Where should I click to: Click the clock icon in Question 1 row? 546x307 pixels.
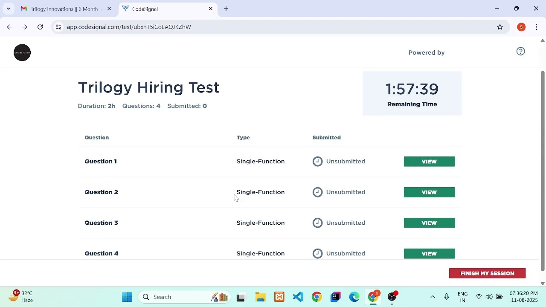(317, 161)
